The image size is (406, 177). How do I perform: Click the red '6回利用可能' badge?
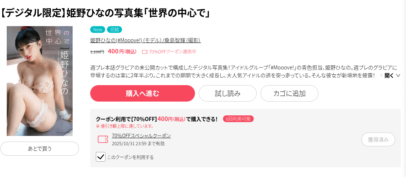pos(238,119)
